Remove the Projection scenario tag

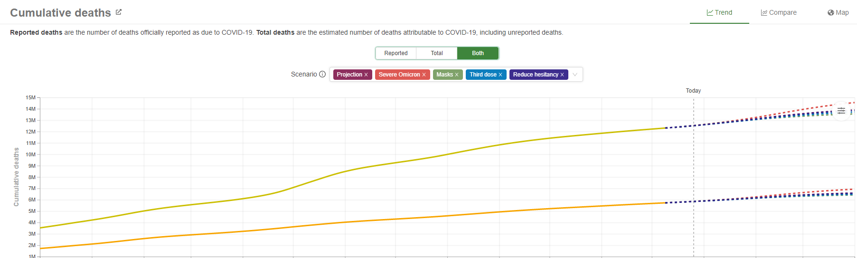coord(366,75)
